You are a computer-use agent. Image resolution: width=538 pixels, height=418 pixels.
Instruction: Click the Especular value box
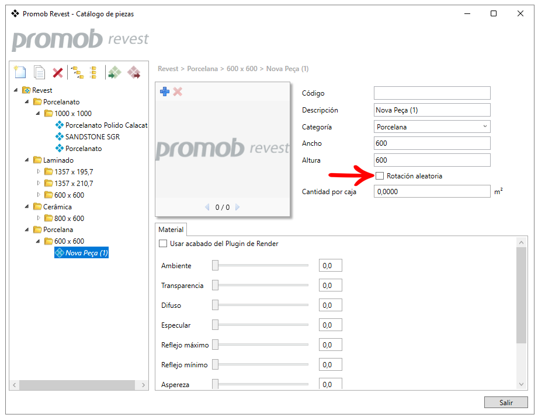point(331,325)
